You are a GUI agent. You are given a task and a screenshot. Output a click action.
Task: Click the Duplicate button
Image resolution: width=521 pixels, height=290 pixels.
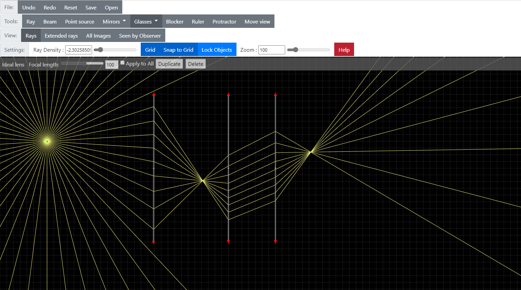pos(169,64)
